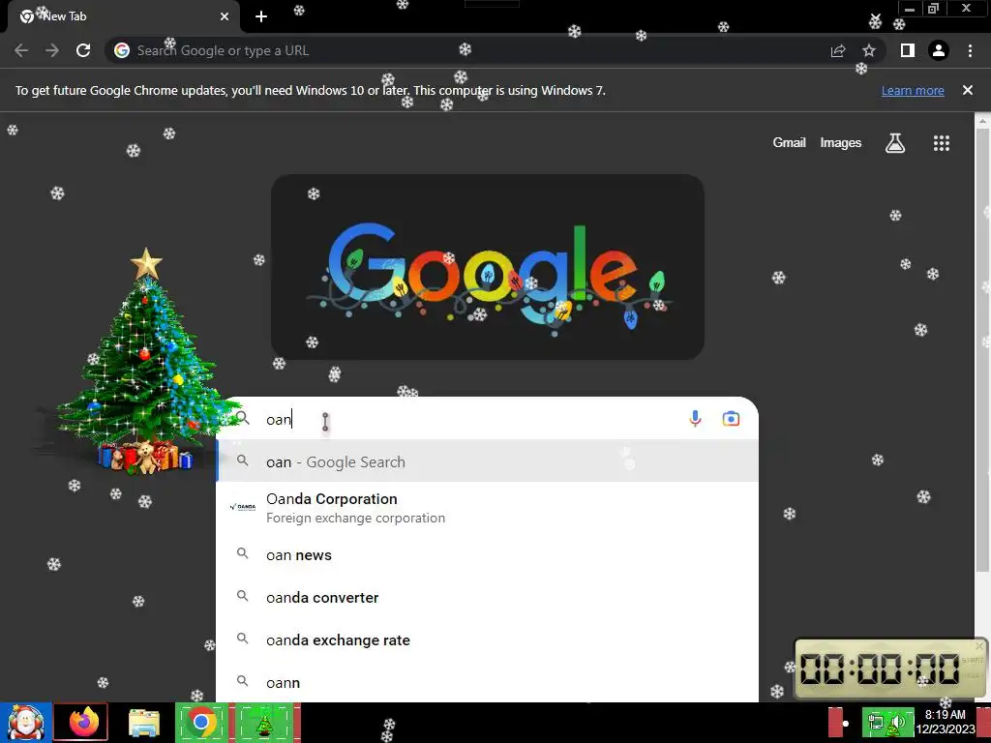Click the 00:00:00 digital timer widget

[x=890, y=669]
